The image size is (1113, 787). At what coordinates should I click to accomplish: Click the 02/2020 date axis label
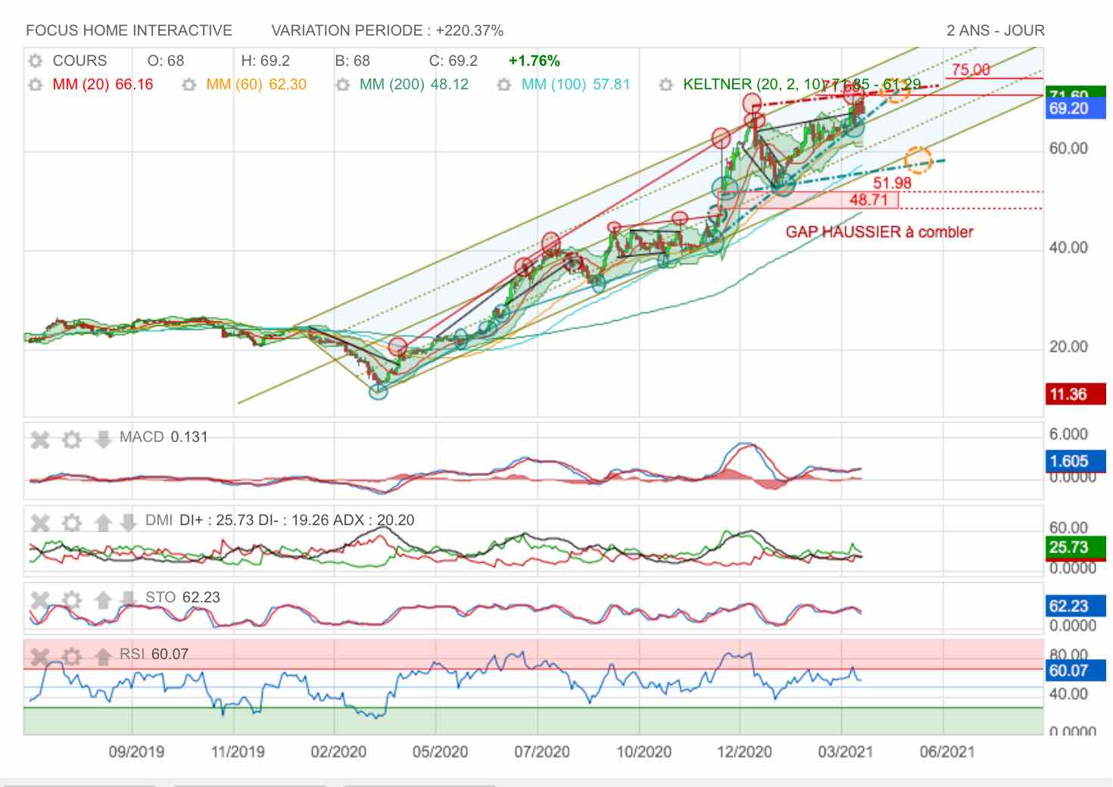point(338,752)
